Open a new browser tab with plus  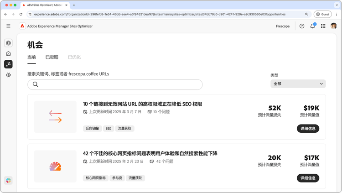(74, 5)
